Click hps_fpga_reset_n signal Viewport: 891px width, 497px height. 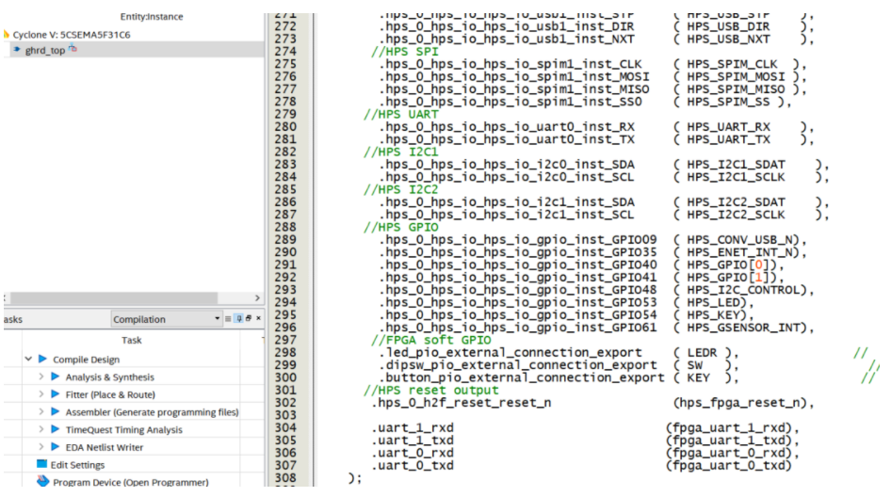[x=740, y=403]
